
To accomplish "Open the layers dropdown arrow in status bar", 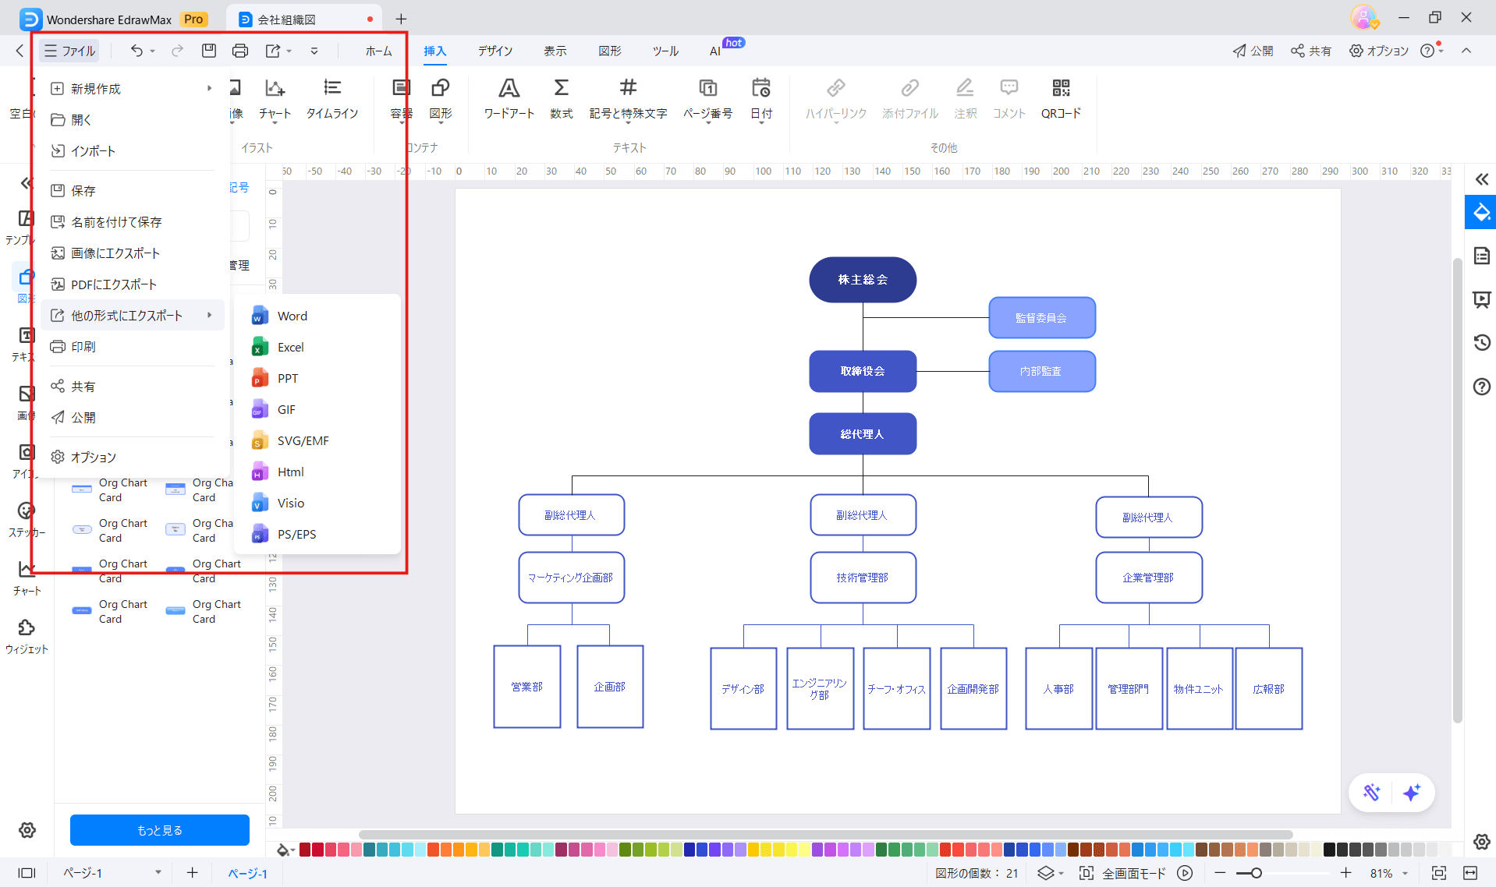I will (x=1061, y=874).
